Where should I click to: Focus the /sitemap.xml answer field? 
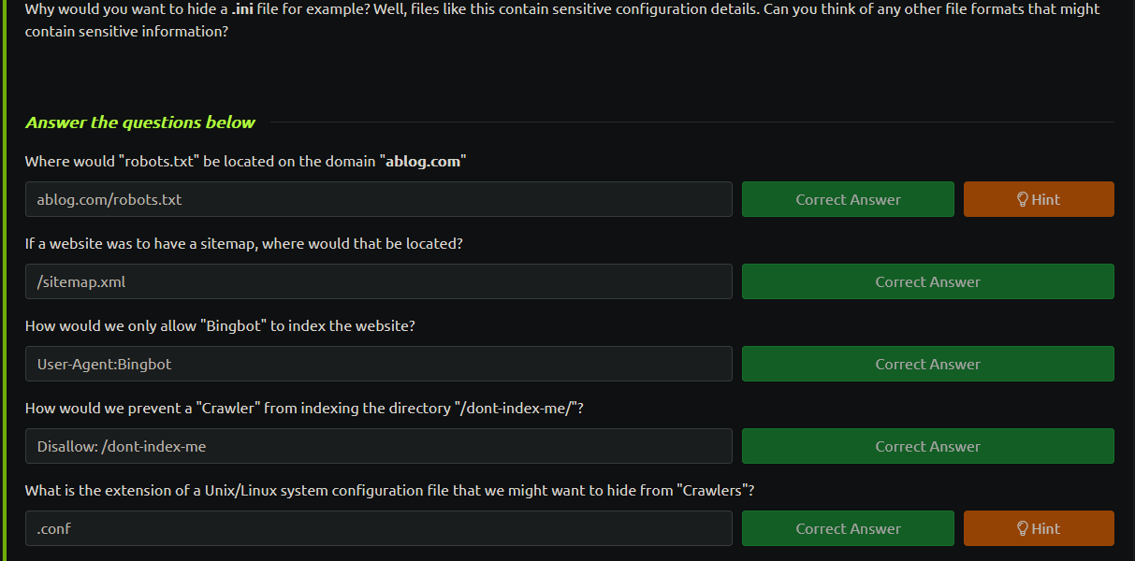pos(379,281)
